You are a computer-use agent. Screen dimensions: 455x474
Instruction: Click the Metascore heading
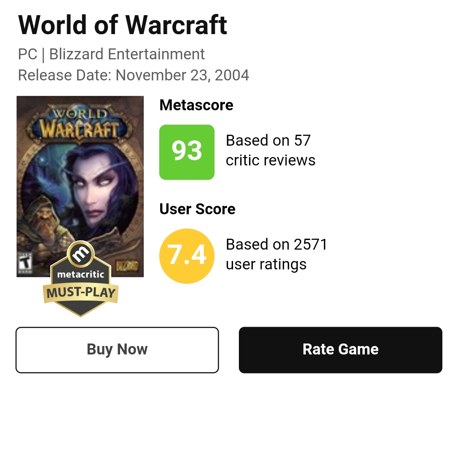pyautogui.click(x=196, y=105)
